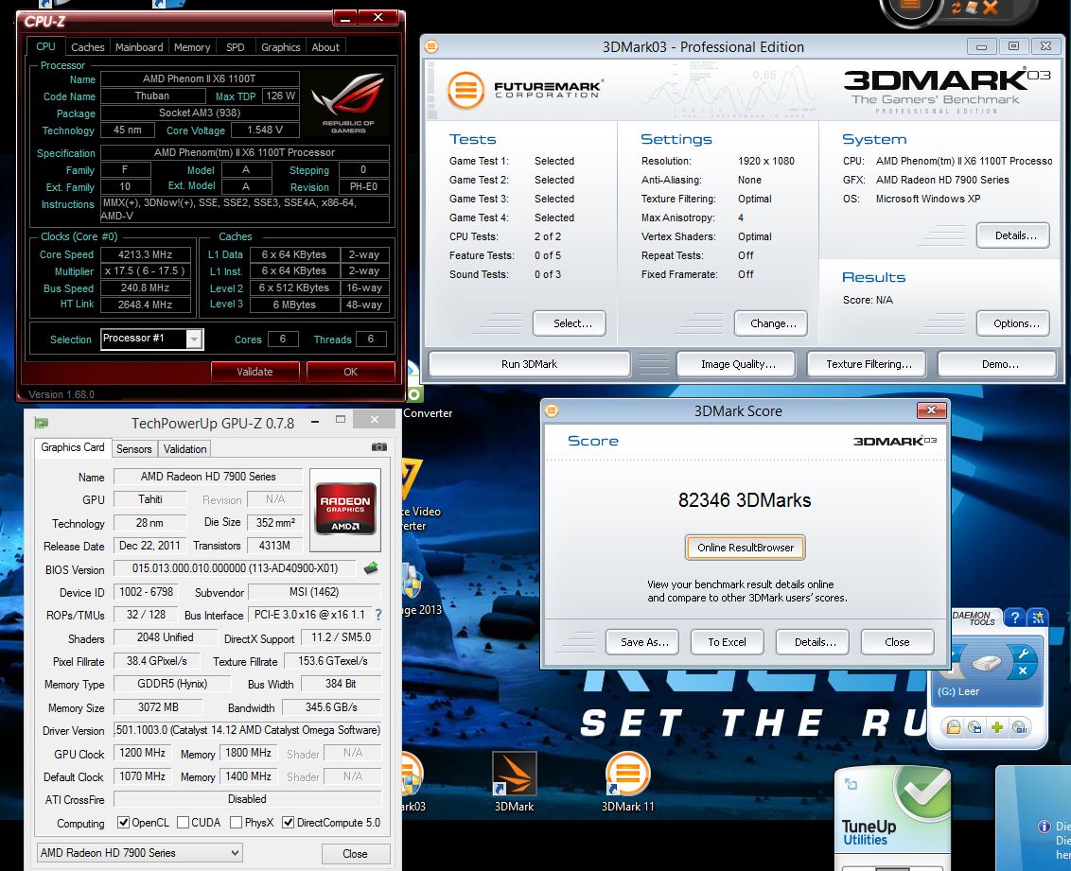Click the Daemon Tools wrench settings icon
This screenshot has width=1071, height=871.
(x=1023, y=653)
